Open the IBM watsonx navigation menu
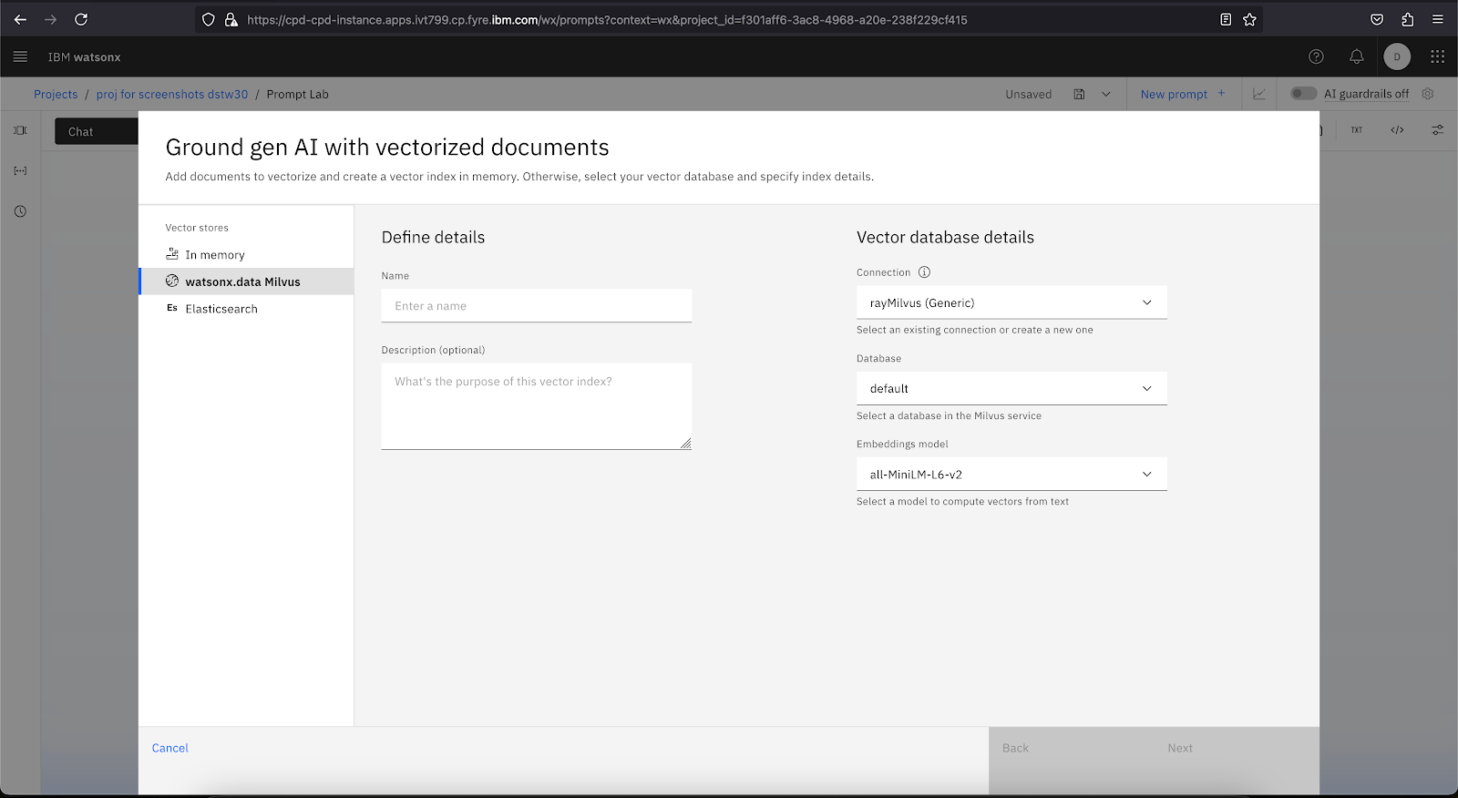Viewport: 1458px width, 798px height. coord(20,56)
